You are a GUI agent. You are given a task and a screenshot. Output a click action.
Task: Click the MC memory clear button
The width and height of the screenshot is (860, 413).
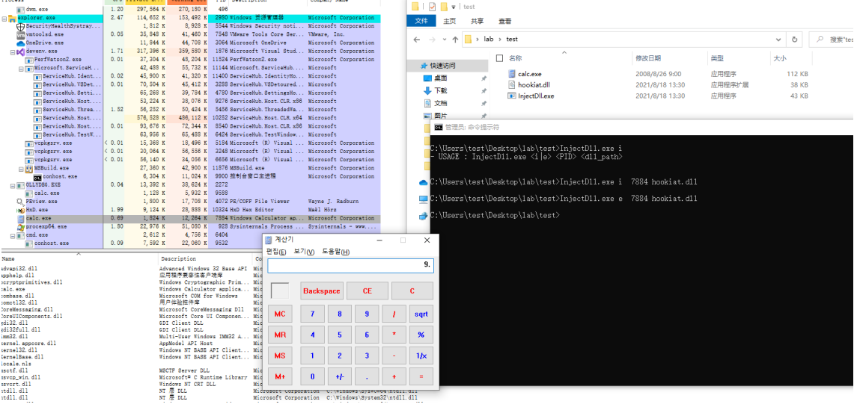pos(280,314)
